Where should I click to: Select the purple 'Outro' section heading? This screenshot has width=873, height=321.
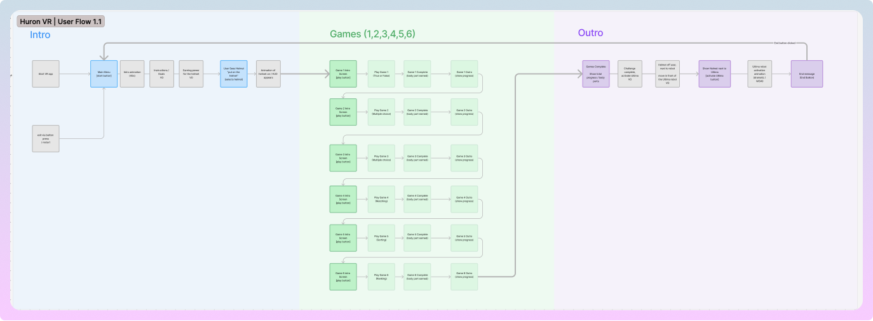coord(590,33)
